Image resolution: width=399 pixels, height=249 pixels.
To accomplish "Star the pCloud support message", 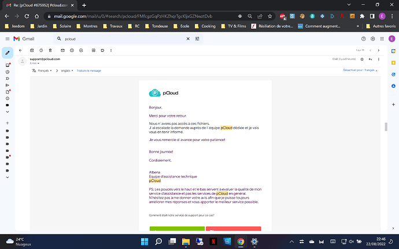I will tap(362, 60).
